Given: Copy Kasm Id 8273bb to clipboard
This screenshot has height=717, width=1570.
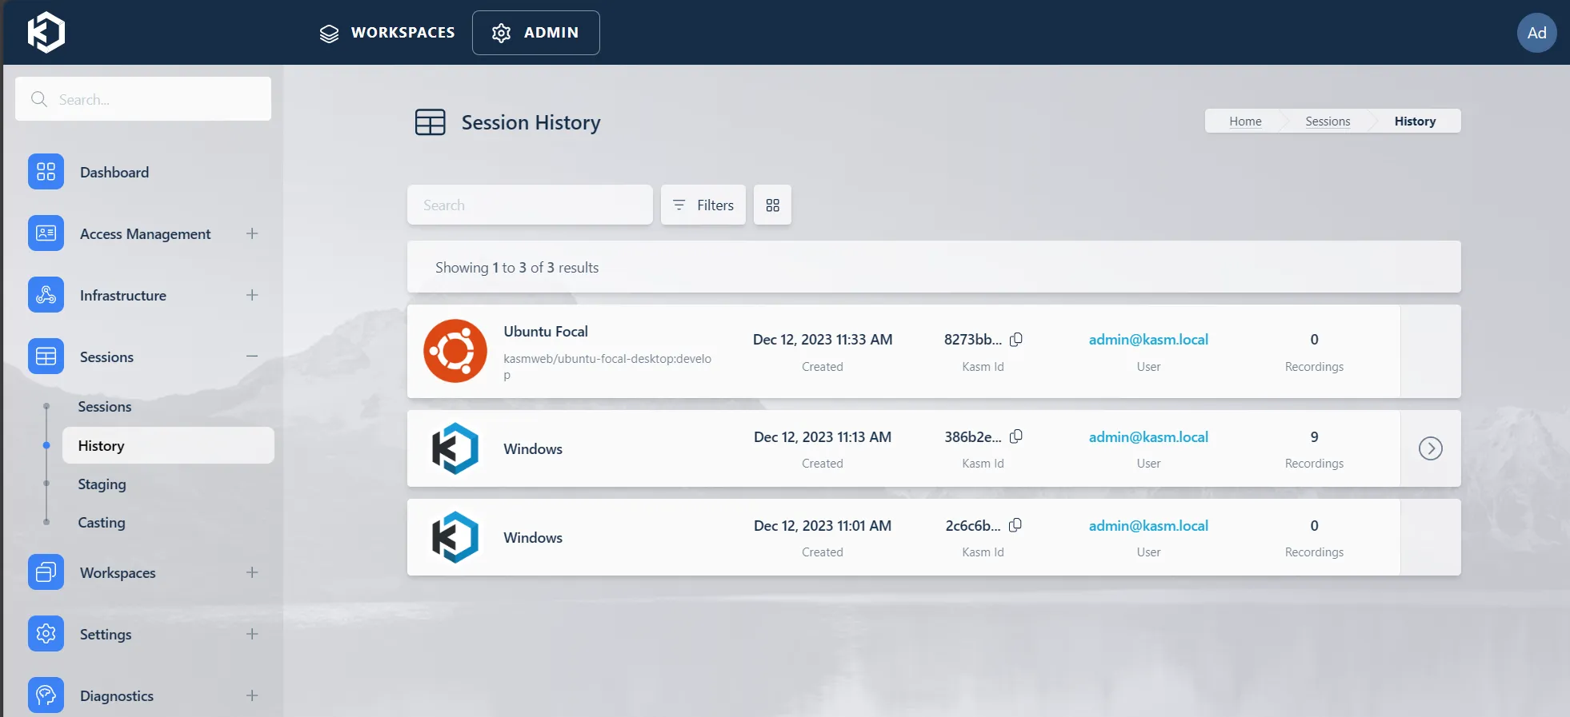Looking at the screenshot, I should tap(1015, 340).
